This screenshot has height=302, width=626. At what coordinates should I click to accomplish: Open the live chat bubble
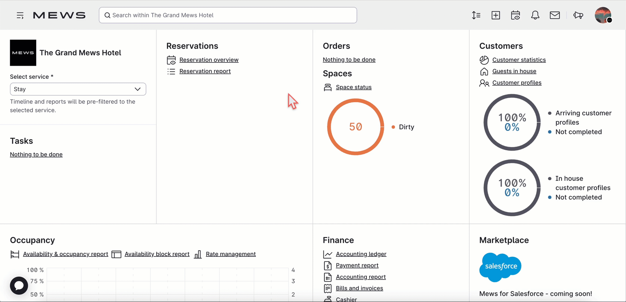coord(19,286)
